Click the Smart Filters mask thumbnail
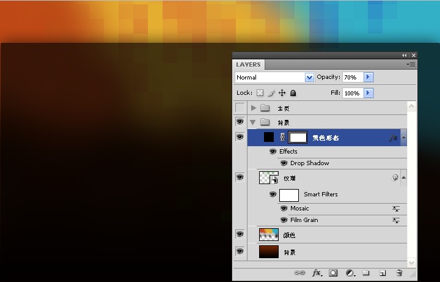This screenshot has width=440, height=282. [x=289, y=195]
